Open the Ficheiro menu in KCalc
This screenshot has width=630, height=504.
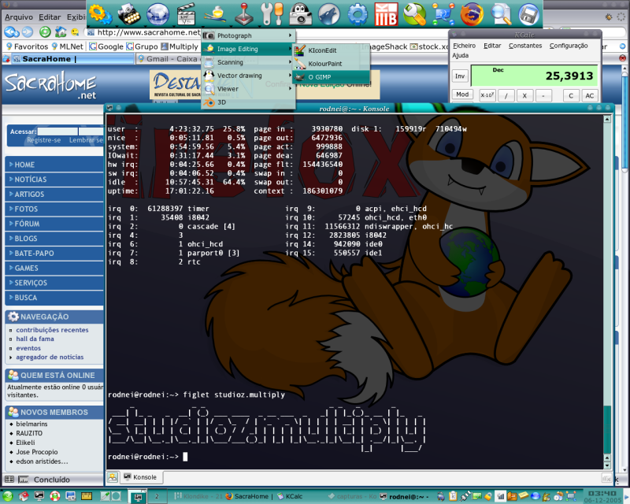[464, 46]
